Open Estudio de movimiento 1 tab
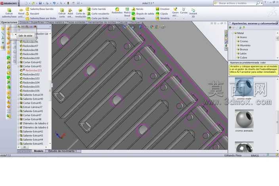This screenshot has height=186, width=279. pos(63,151)
